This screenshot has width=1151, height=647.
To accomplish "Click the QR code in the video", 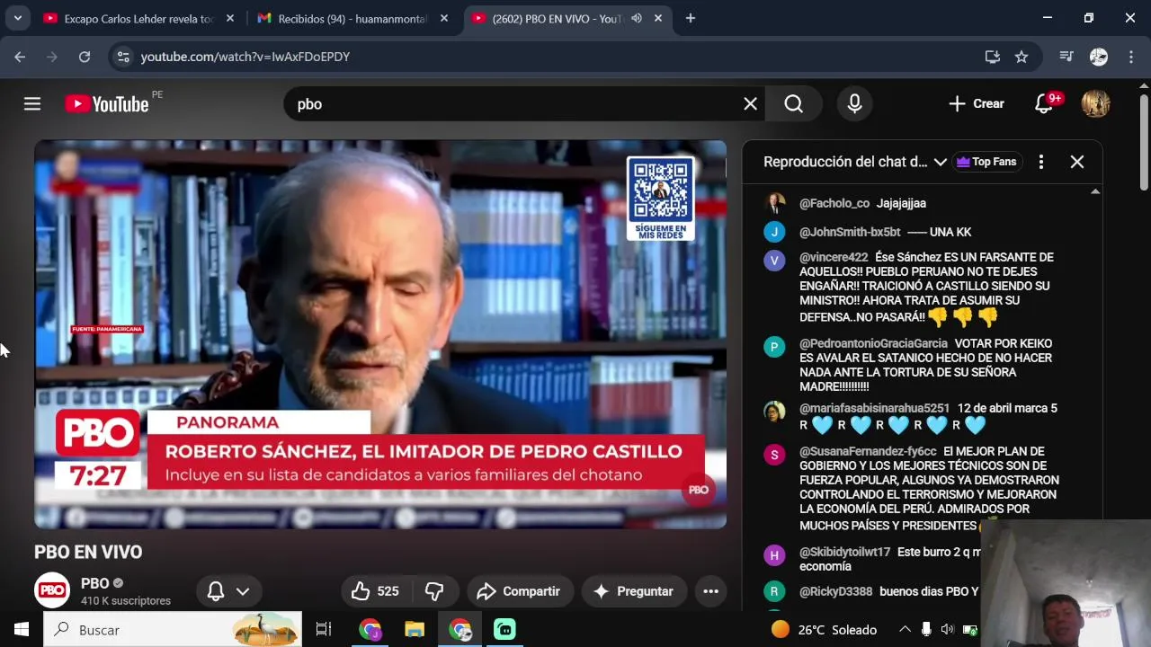I will tap(660, 190).
